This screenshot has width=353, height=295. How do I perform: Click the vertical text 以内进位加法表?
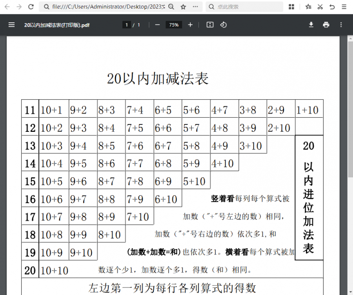click(308, 208)
